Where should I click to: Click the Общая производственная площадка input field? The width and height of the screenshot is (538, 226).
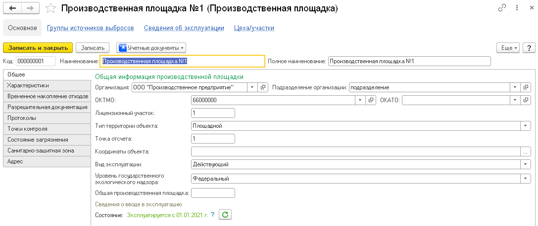213,193
